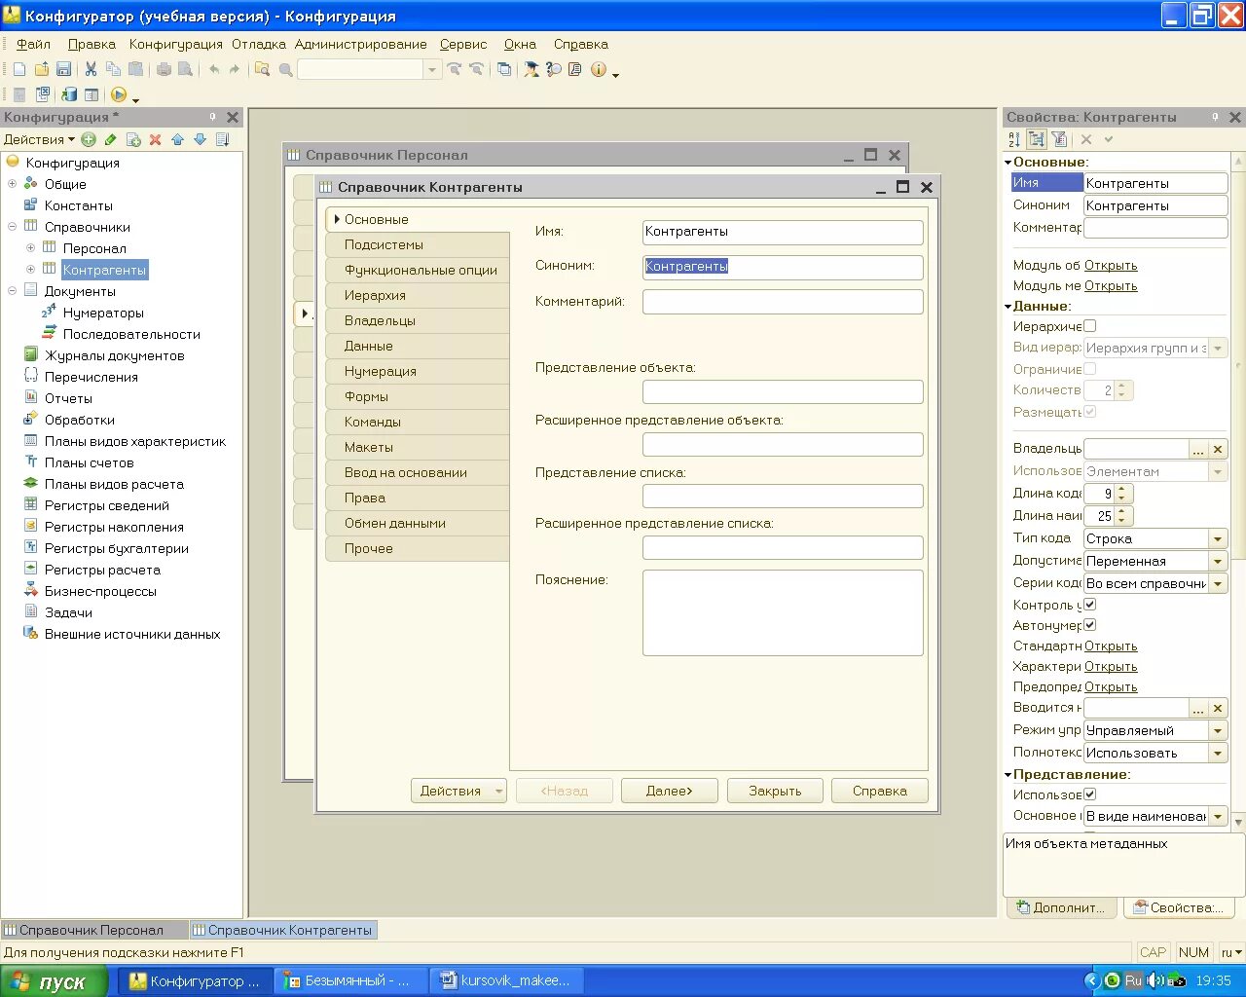Click the Copy icon in the toolbar
The height and width of the screenshot is (997, 1246).
[x=113, y=69]
